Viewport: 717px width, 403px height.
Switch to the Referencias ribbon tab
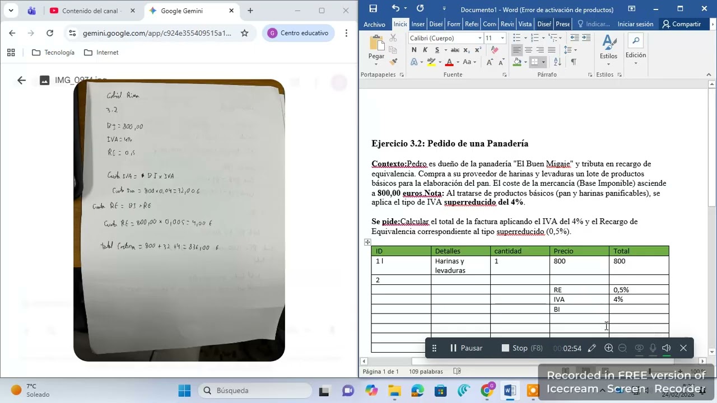(x=472, y=24)
